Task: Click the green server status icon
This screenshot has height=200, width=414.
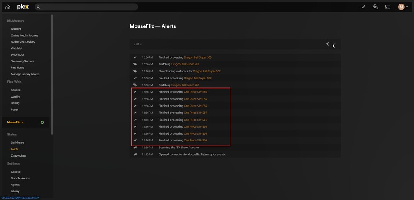Action: [42, 122]
